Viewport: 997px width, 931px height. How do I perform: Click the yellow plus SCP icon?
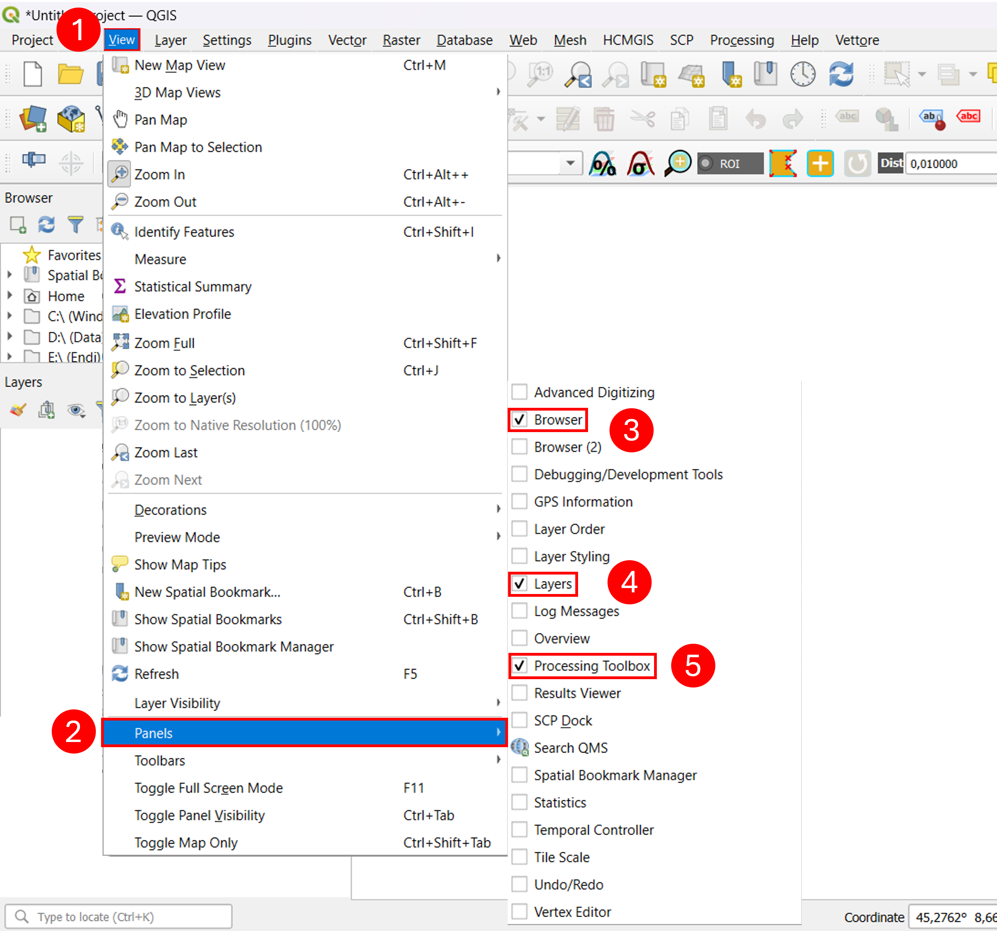click(820, 164)
